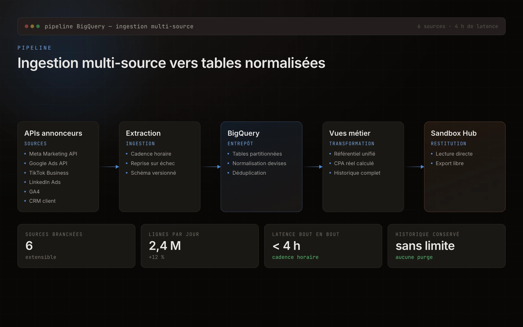The height and width of the screenshot is (327, 523).
Task: Select 'Meta Marketing API' list item
Action: [53, 154]
